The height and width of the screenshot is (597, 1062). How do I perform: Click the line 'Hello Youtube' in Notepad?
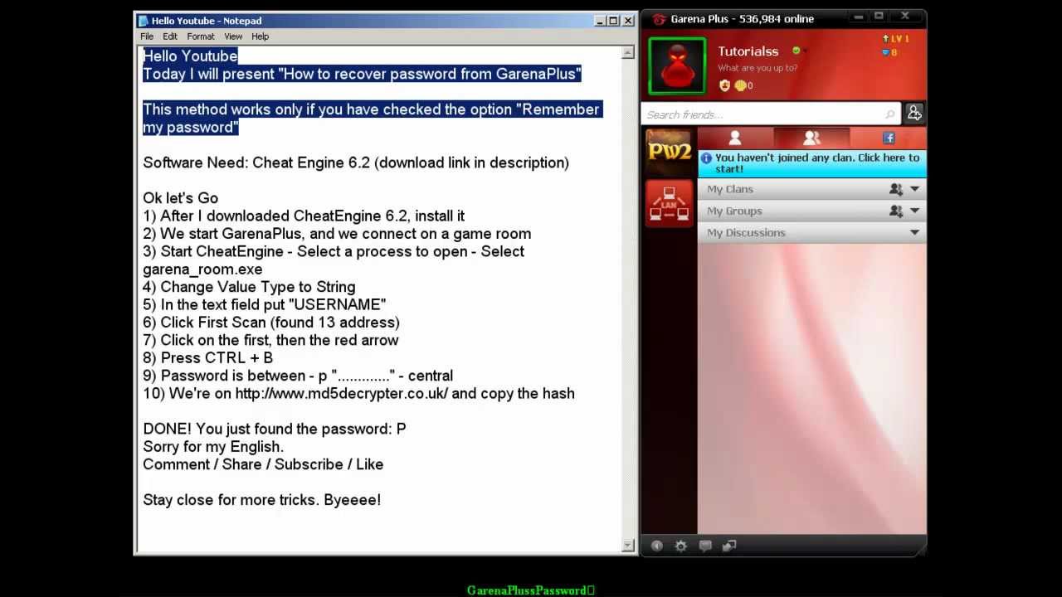(x=190, y=56)
